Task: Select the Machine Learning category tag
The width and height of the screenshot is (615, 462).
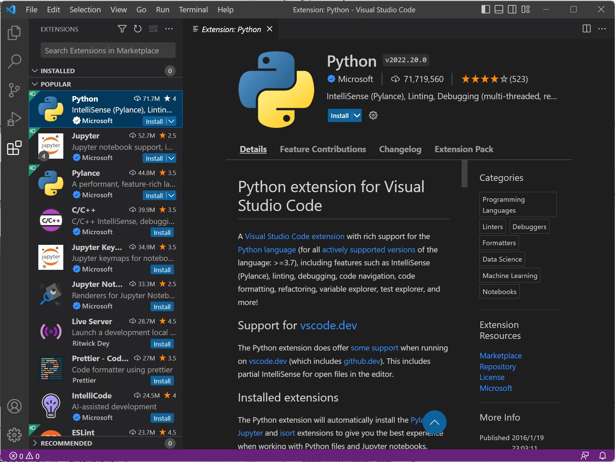Action: pos(510,276)
